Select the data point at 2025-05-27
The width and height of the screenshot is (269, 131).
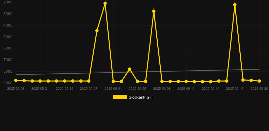click(x=89, y=81)
